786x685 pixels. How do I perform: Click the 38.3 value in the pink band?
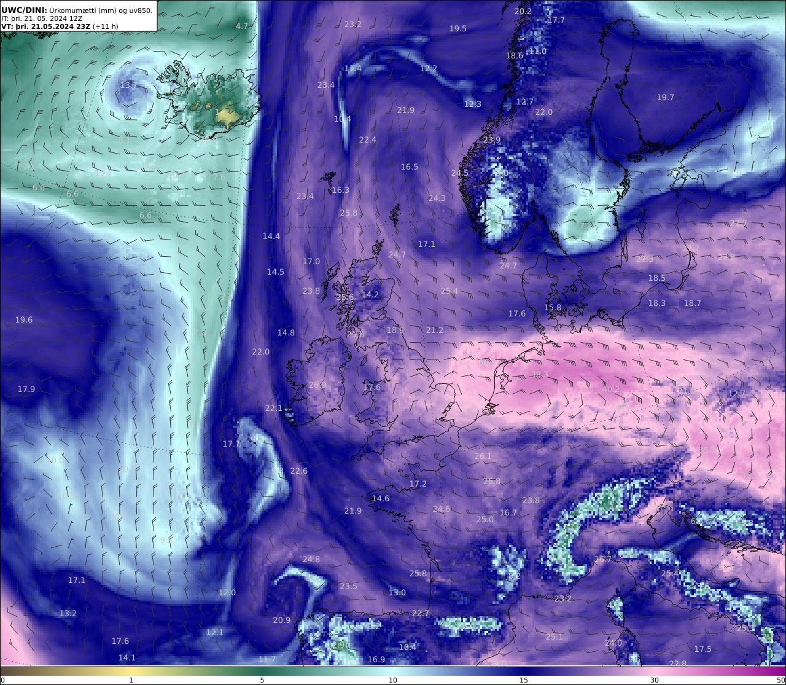tap(540, 375)
